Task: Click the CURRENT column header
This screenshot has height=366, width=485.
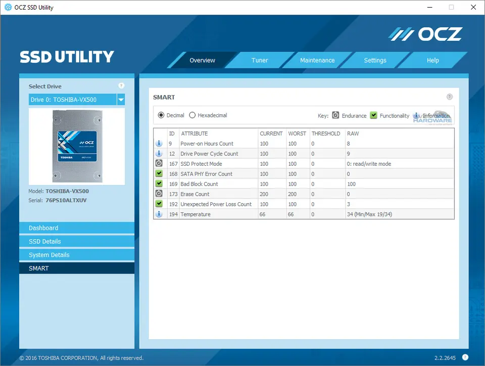Action: (x=271, y=133)
